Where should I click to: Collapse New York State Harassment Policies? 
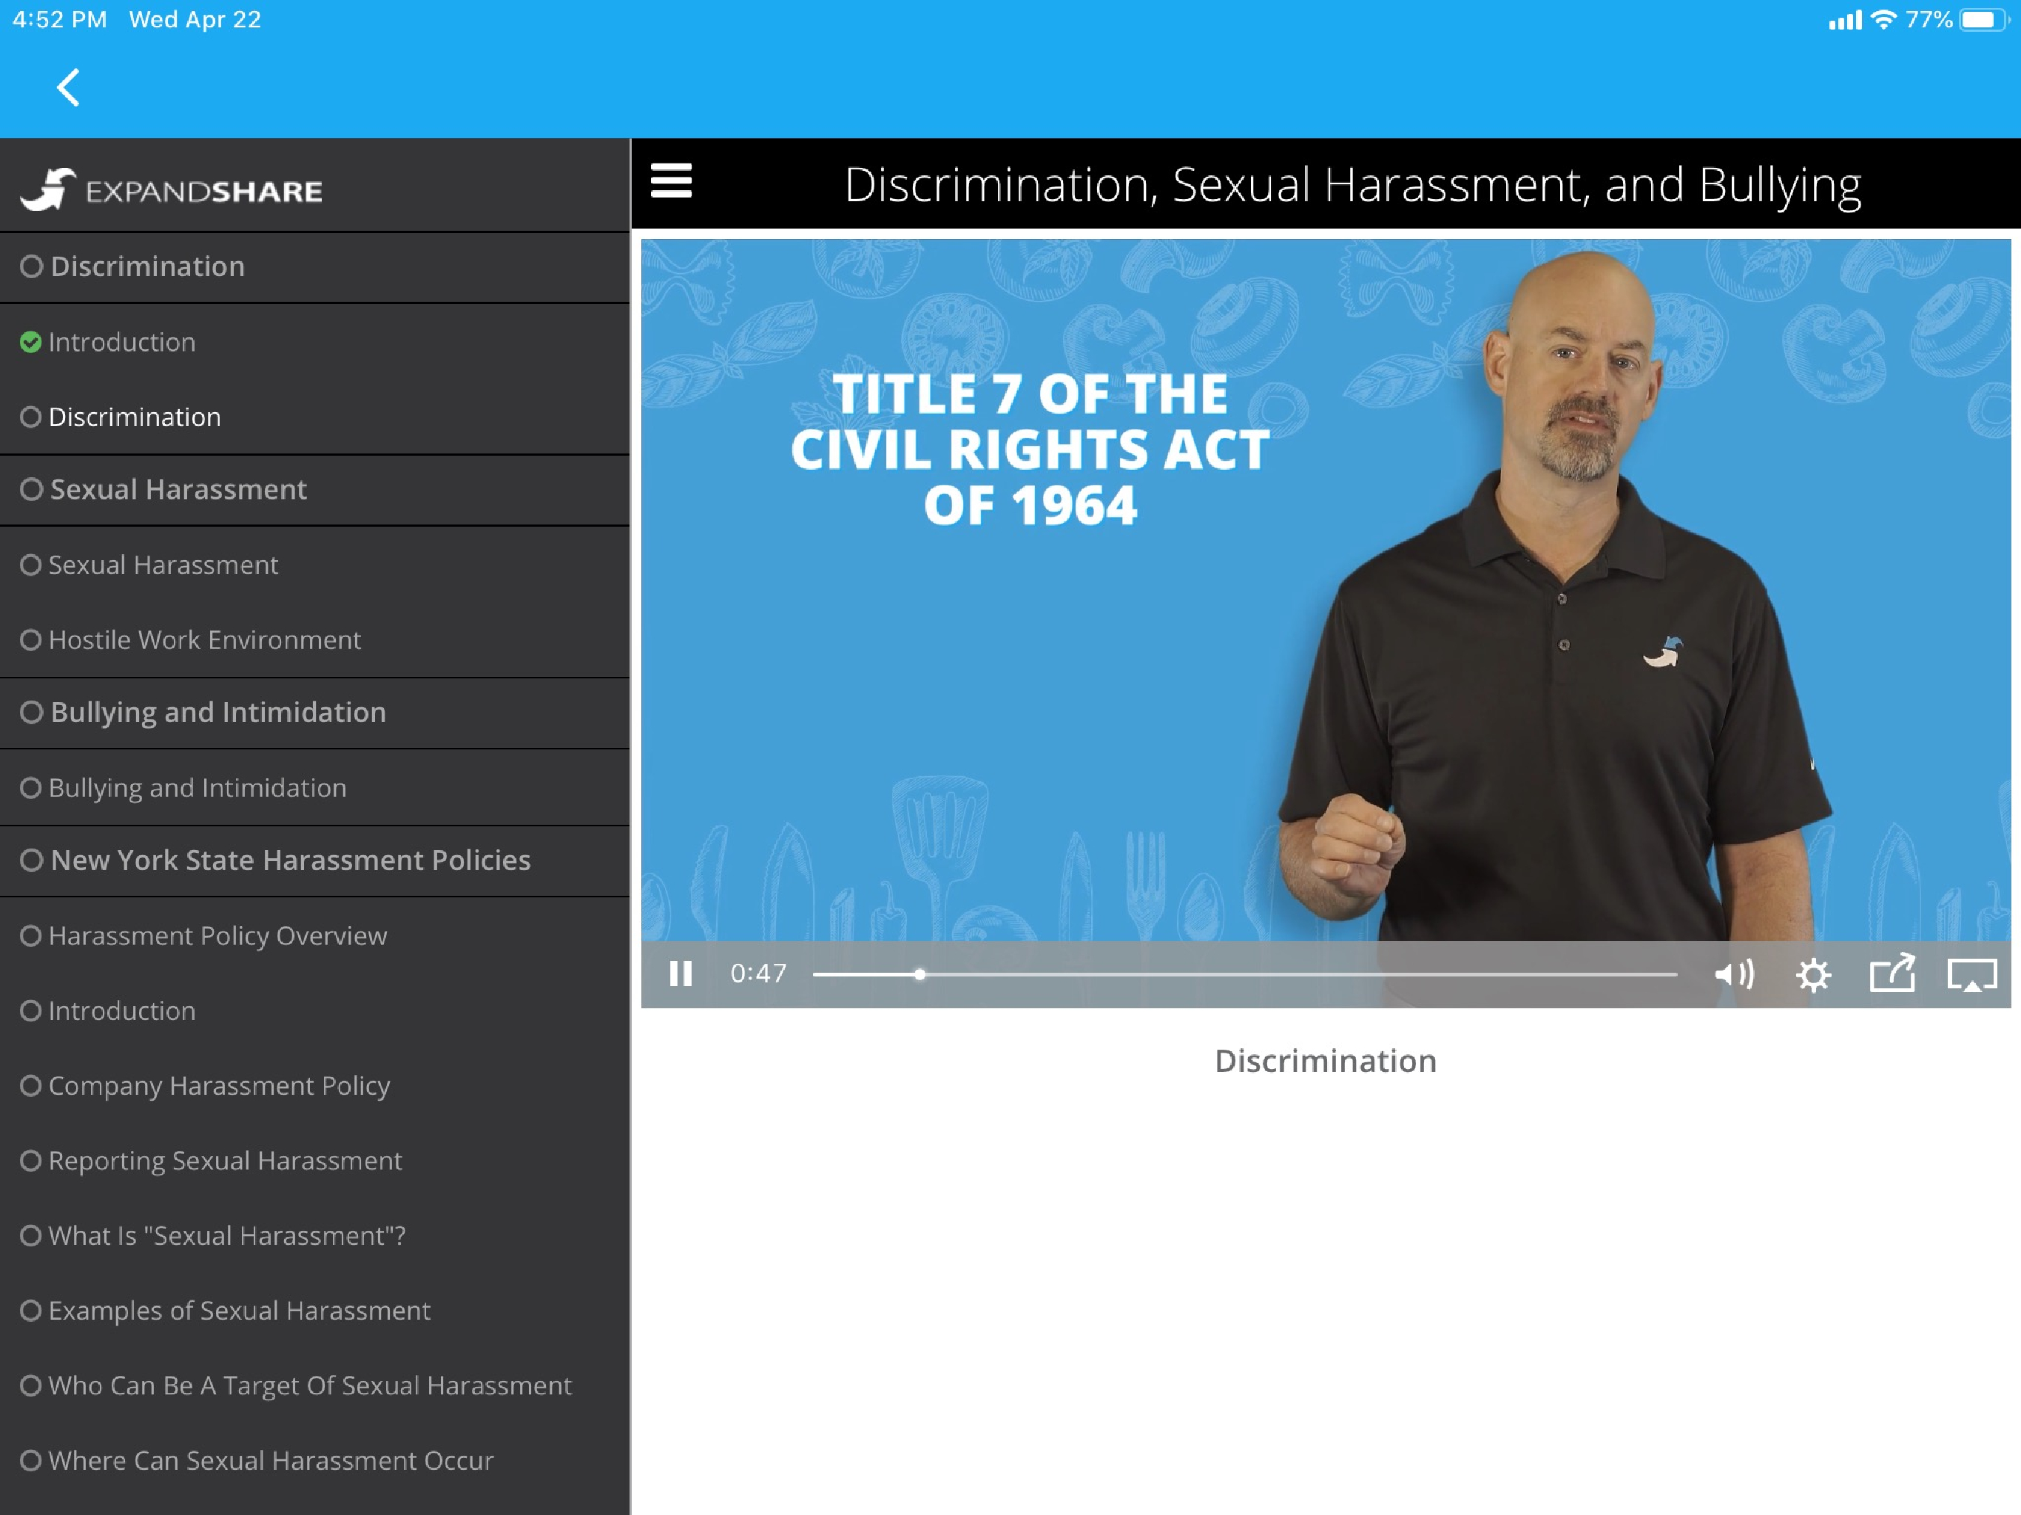(x=290, y=861)
